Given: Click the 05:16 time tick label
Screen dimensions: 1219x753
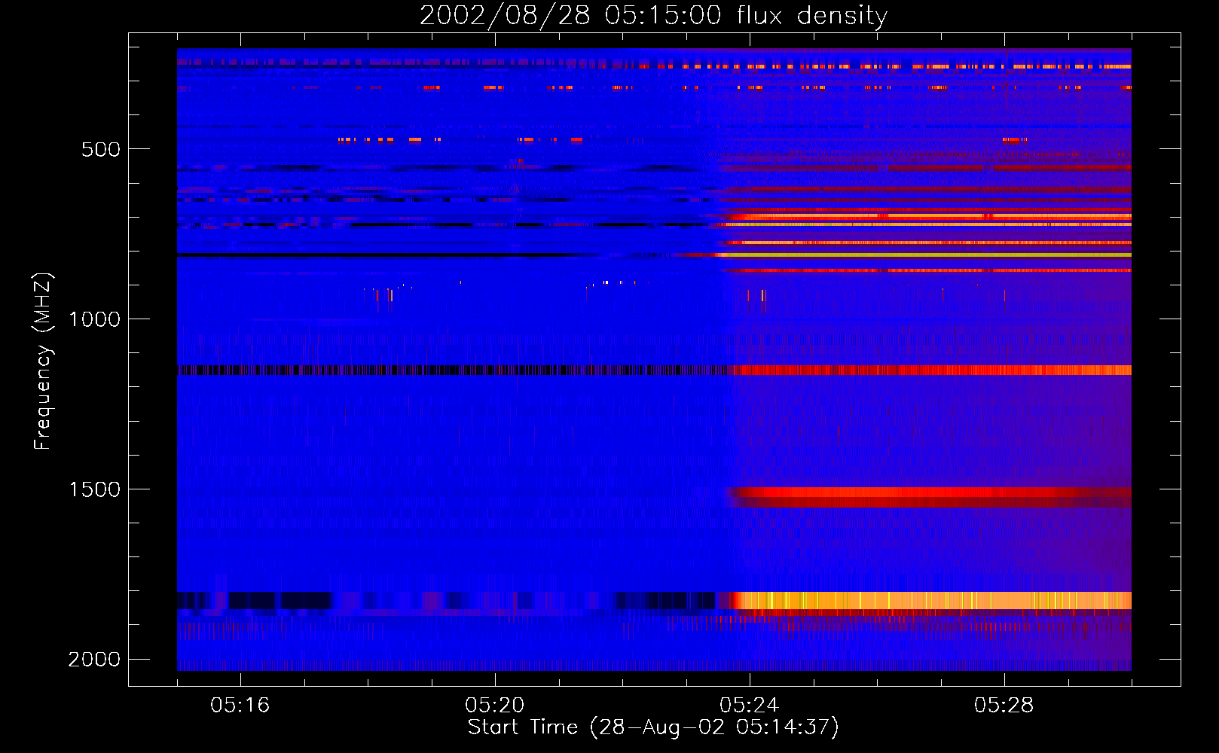Looking at the screenshot, I should (x=240, y=706).
